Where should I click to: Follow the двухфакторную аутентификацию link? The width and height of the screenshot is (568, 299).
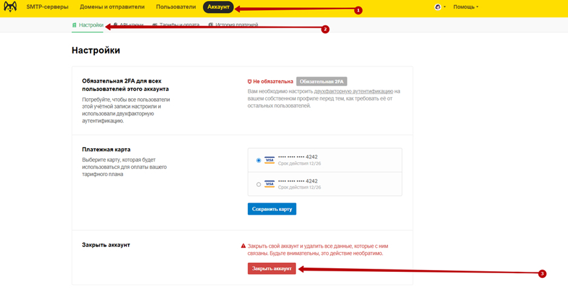pyautogui.click(x=353, y=92)
